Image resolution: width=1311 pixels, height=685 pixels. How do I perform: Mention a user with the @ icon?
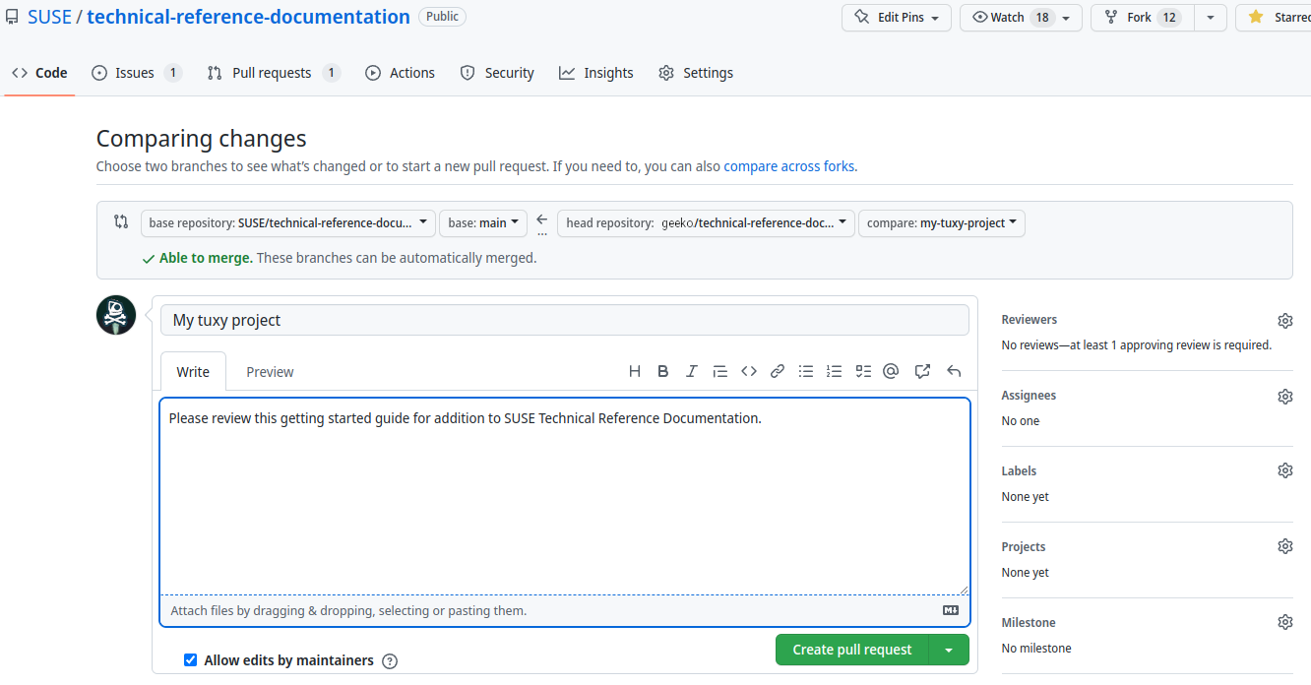tap(891, 371)
